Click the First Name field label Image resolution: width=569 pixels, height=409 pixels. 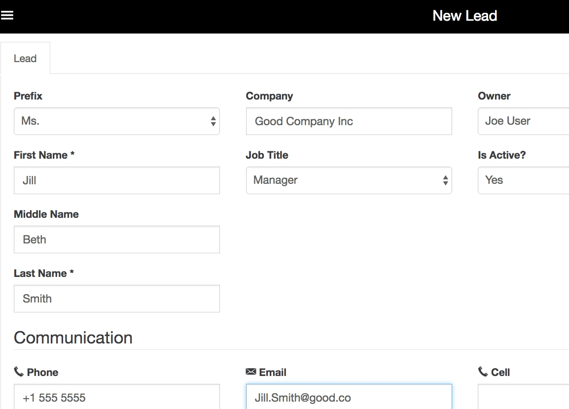tap(44, 155)
